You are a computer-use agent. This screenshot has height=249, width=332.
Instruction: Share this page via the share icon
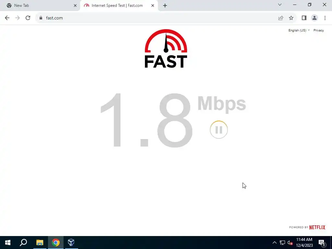[x=281, y=18]
